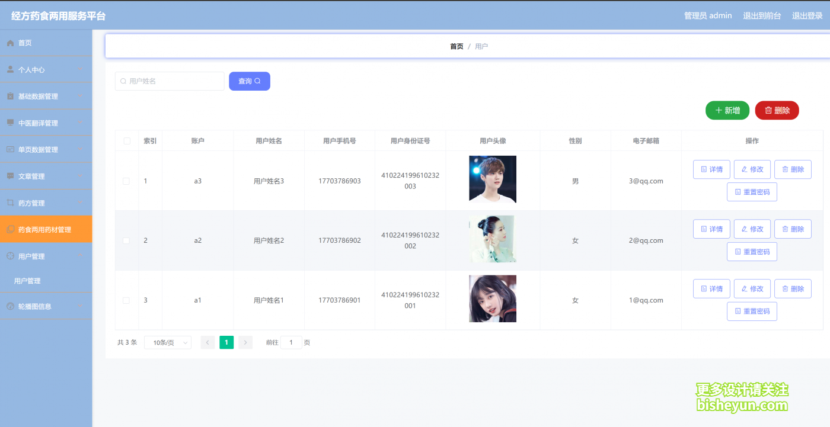Click the avatar thumbnail of 用户姓名1
This screenshot has height=427, width=830.
click(493, 298)
